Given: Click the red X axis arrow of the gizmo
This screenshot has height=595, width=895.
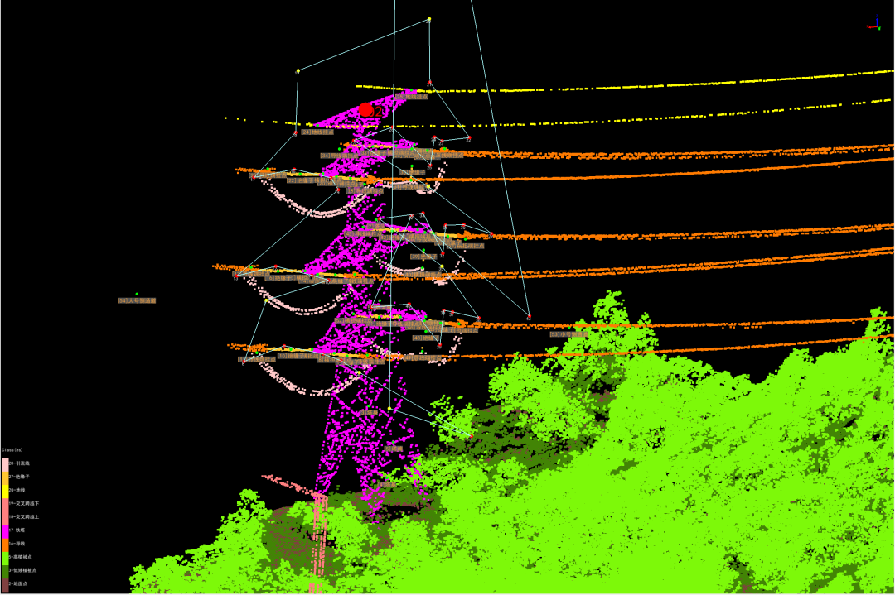Looking at the screenshot, I should tap(869, 27).
